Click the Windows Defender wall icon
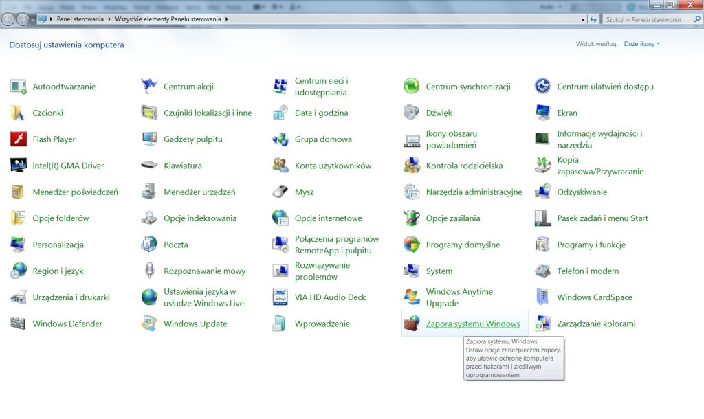This screenshot has height=419, width=704. coord(19,324)
